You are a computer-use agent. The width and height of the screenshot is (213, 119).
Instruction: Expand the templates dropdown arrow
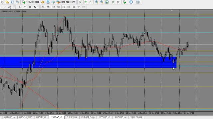tap(140, 2)
